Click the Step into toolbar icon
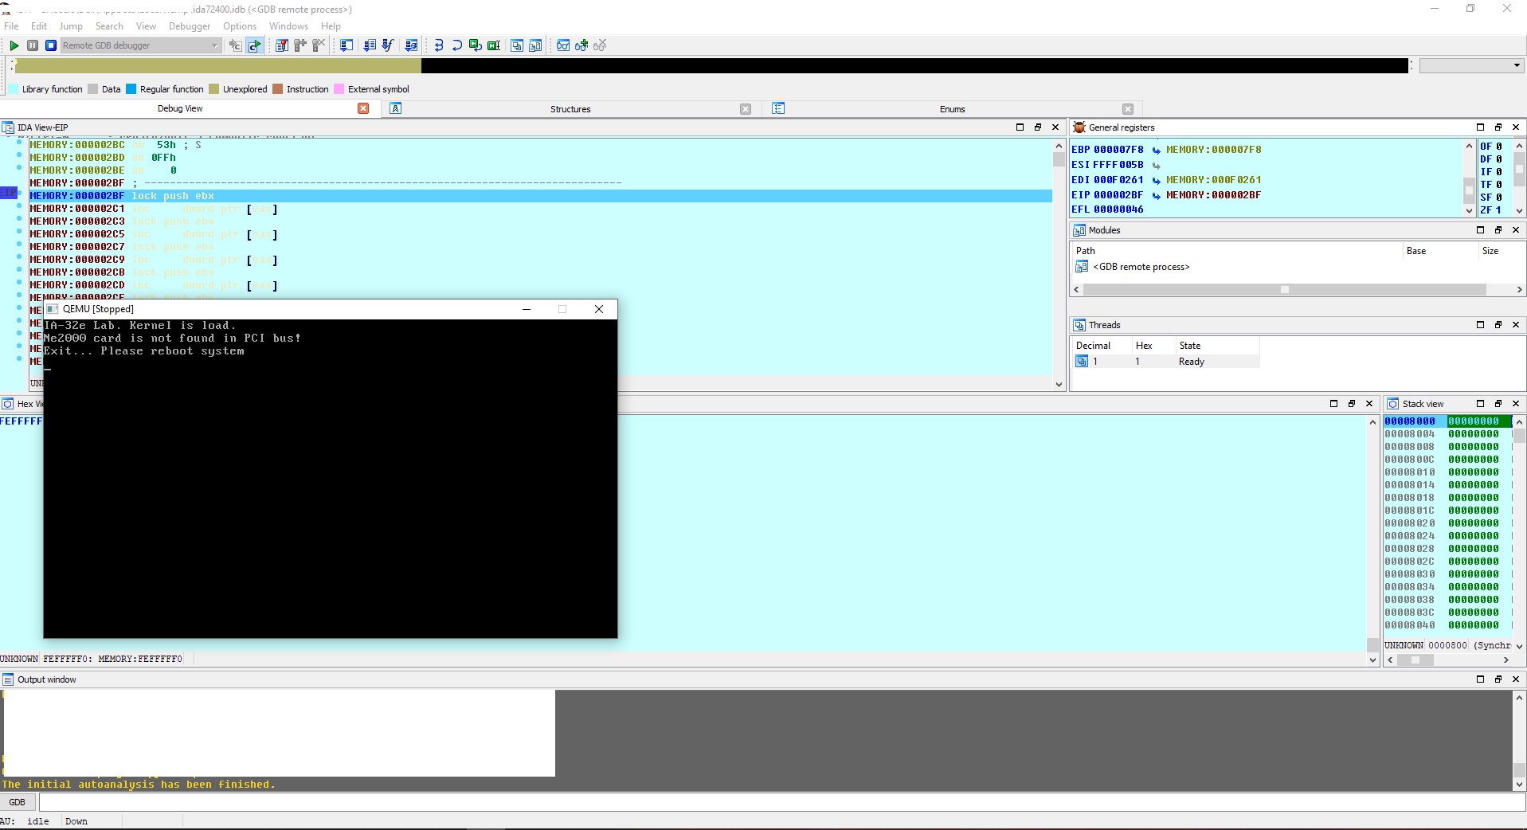Image resolution: width=1527 pixels, height=830 pixels. 438,45
